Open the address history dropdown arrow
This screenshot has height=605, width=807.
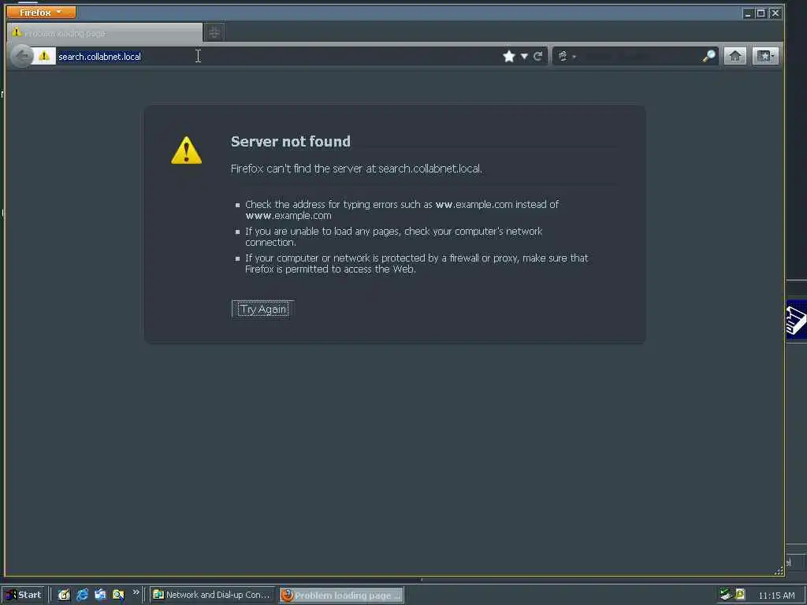tap(524, 56)
